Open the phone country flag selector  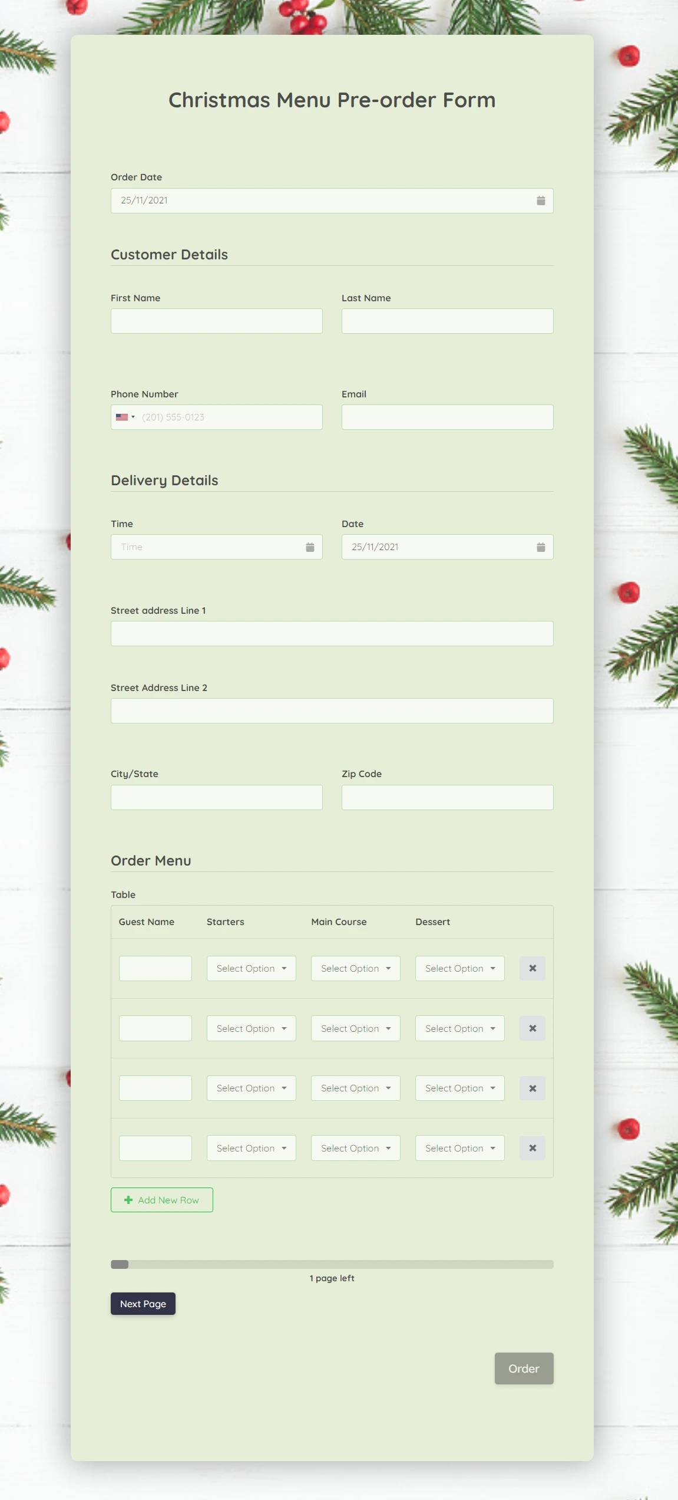[x=125, y=417]
